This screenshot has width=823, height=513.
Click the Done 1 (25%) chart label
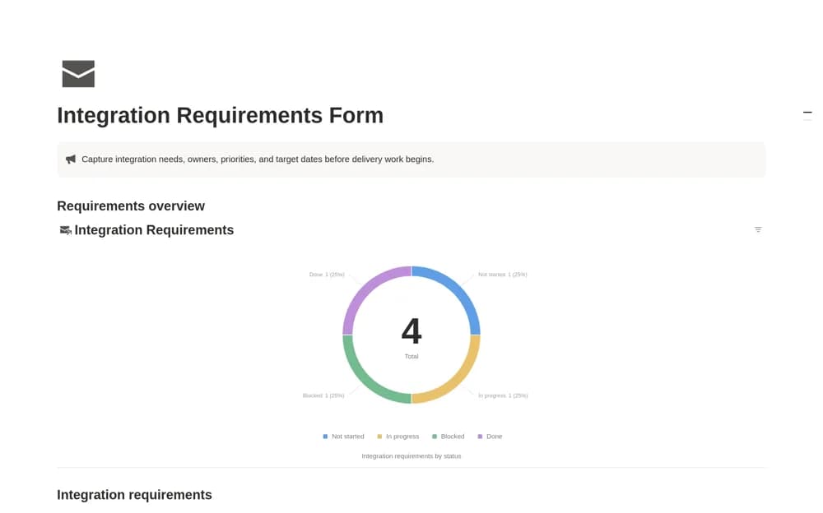[327, 275]
